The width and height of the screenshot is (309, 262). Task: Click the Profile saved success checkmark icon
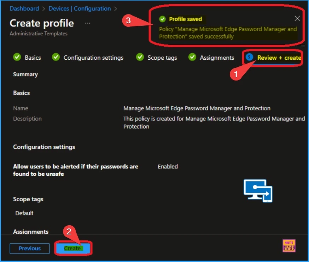tap(162, 19)
